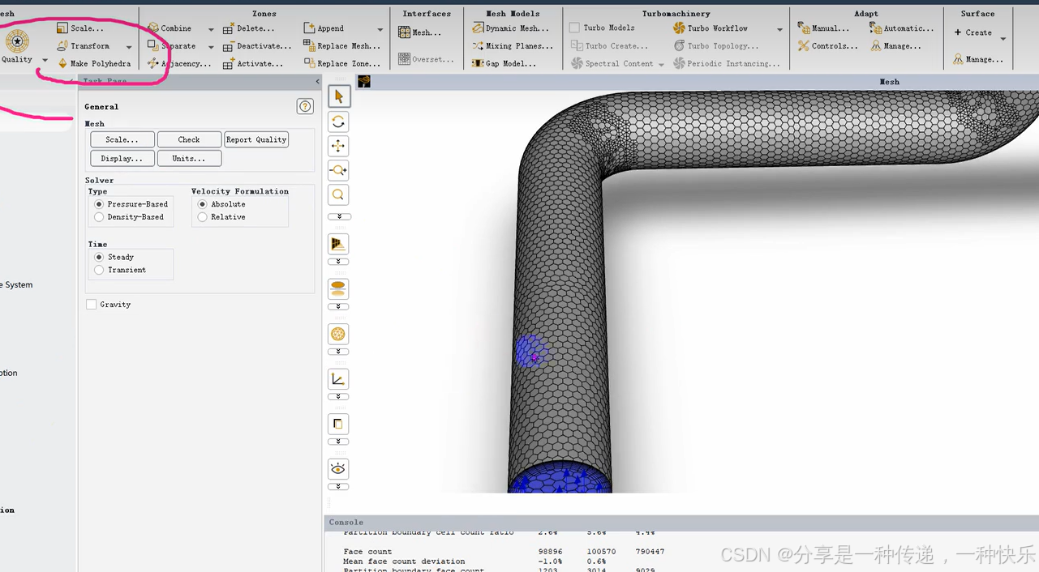Open Adapt Manual dialog
Screen dimensions: 1039x572
(x=823, y=28)
